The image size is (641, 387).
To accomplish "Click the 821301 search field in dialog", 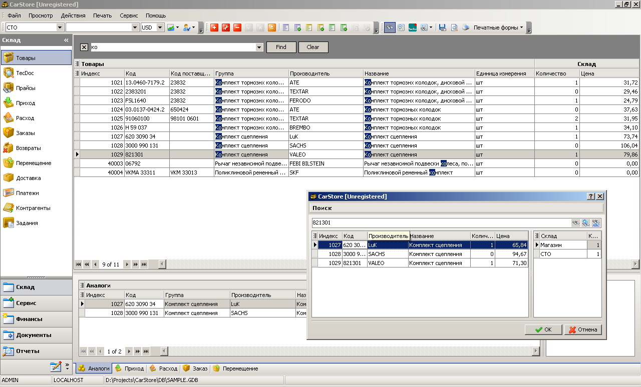I will point(441,223).
